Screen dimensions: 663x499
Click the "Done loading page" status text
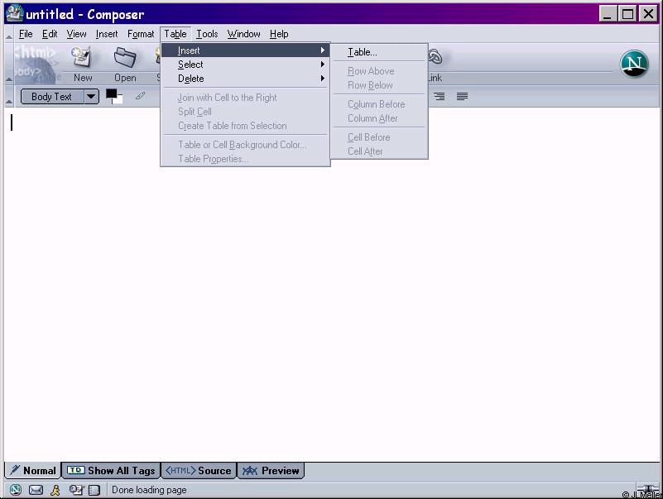pyautogui.click(x=149, y=490)
